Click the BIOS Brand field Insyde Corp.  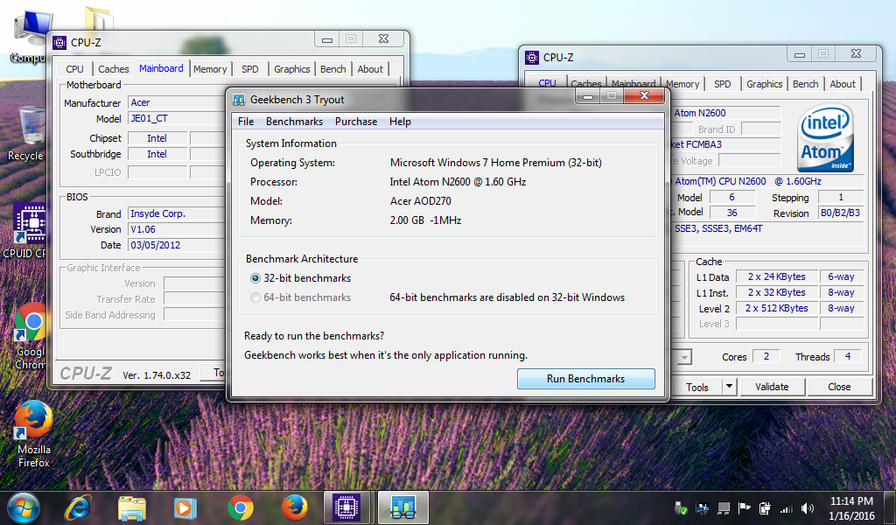[x=177, y=213]
